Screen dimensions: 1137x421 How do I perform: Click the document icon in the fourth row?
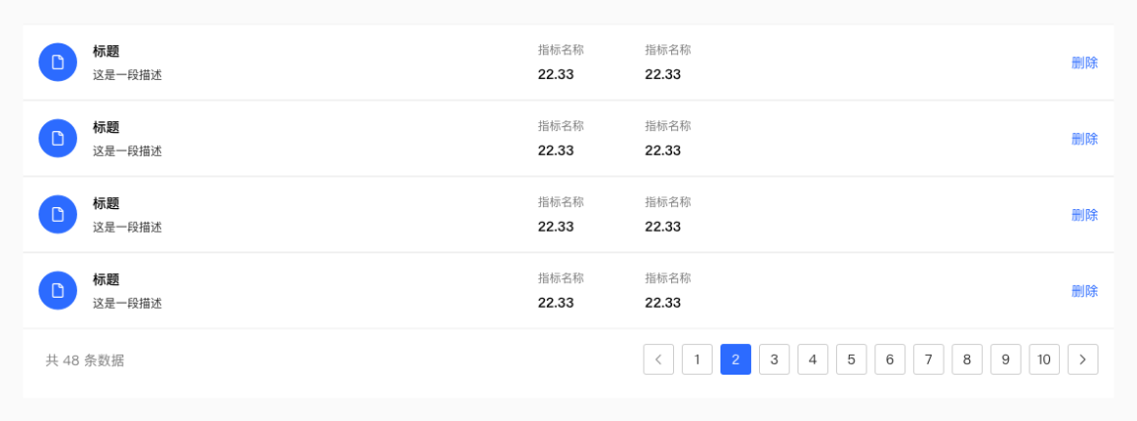[x=57, y=290]
